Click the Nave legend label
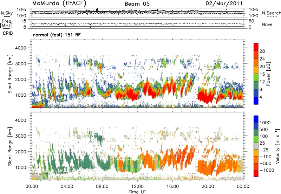This screenshot has width=281, height=194. pos(267,24)
